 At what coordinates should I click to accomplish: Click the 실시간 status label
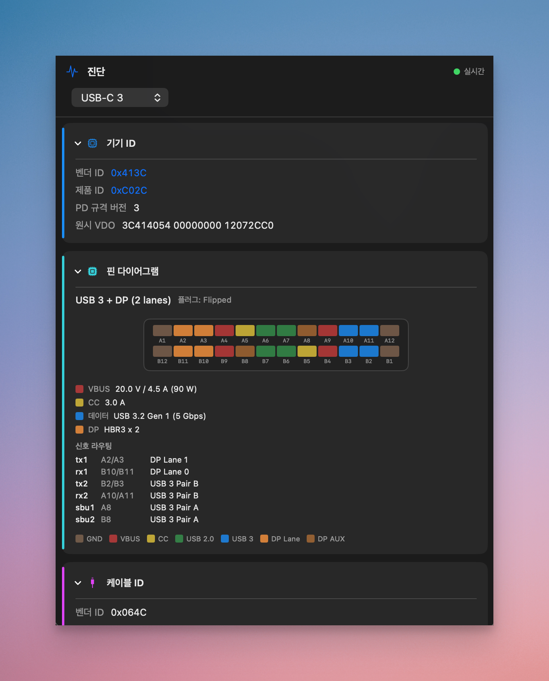474,72
